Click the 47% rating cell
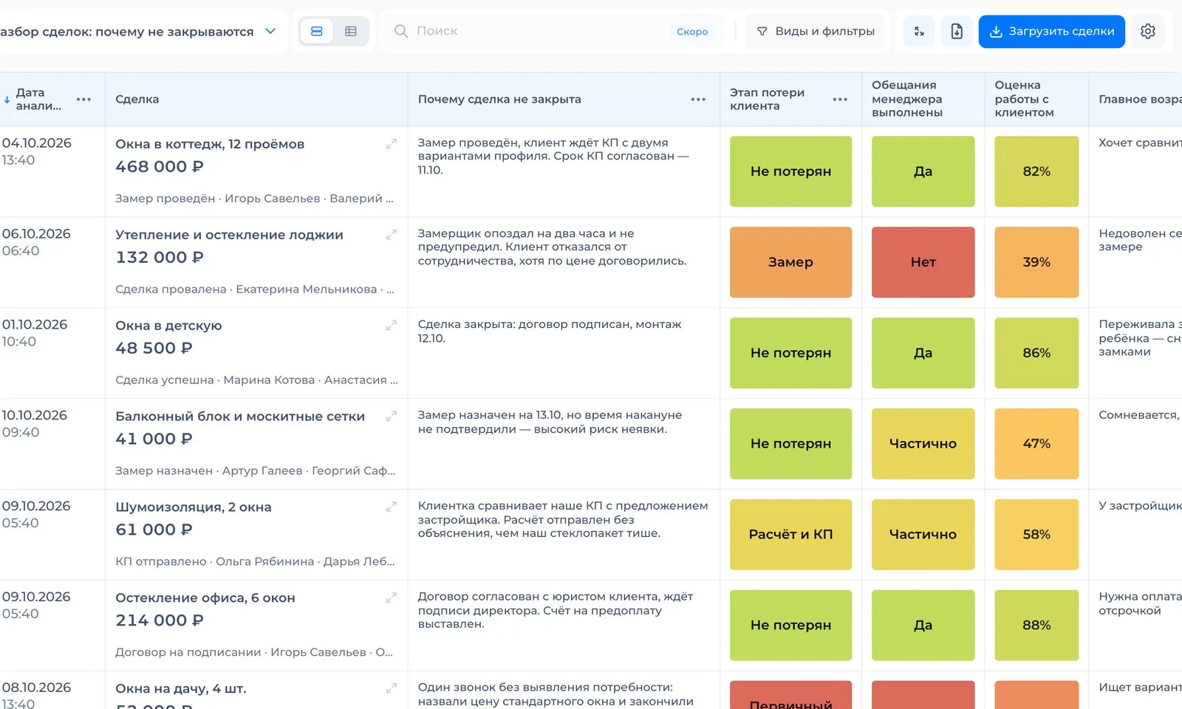Screen dimensions: 1182x709 tap(1036, 444)
